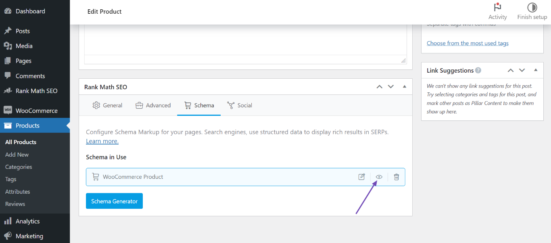This screenshot has height=243, width=551.
Task: Choose from the most used tags
Action: pyautogui.click(x=467, y=43)
